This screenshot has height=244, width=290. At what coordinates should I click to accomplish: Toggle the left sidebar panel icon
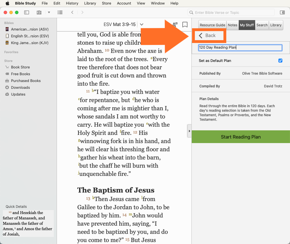pos(27,12)
